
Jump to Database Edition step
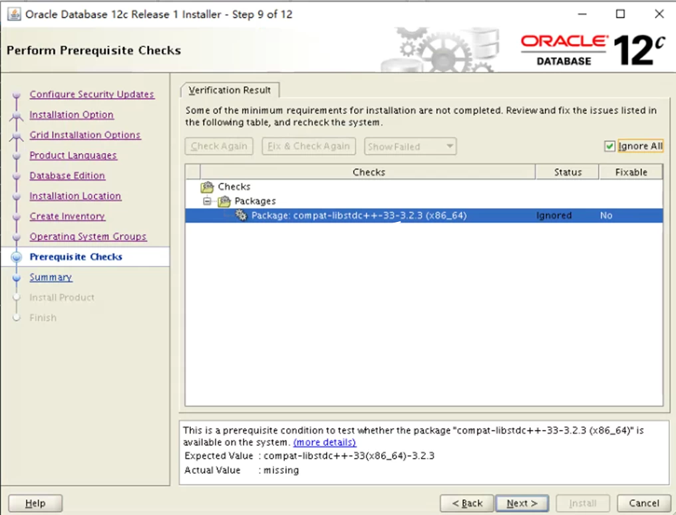(x=67, y=175)
